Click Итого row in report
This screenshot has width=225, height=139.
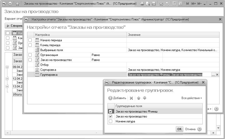(17, 94)
